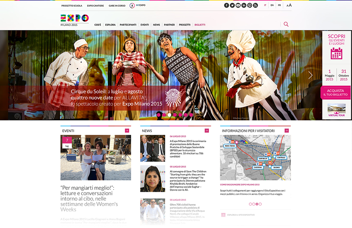Click Scopri gli eventi e i luoghi

(336, 39)
